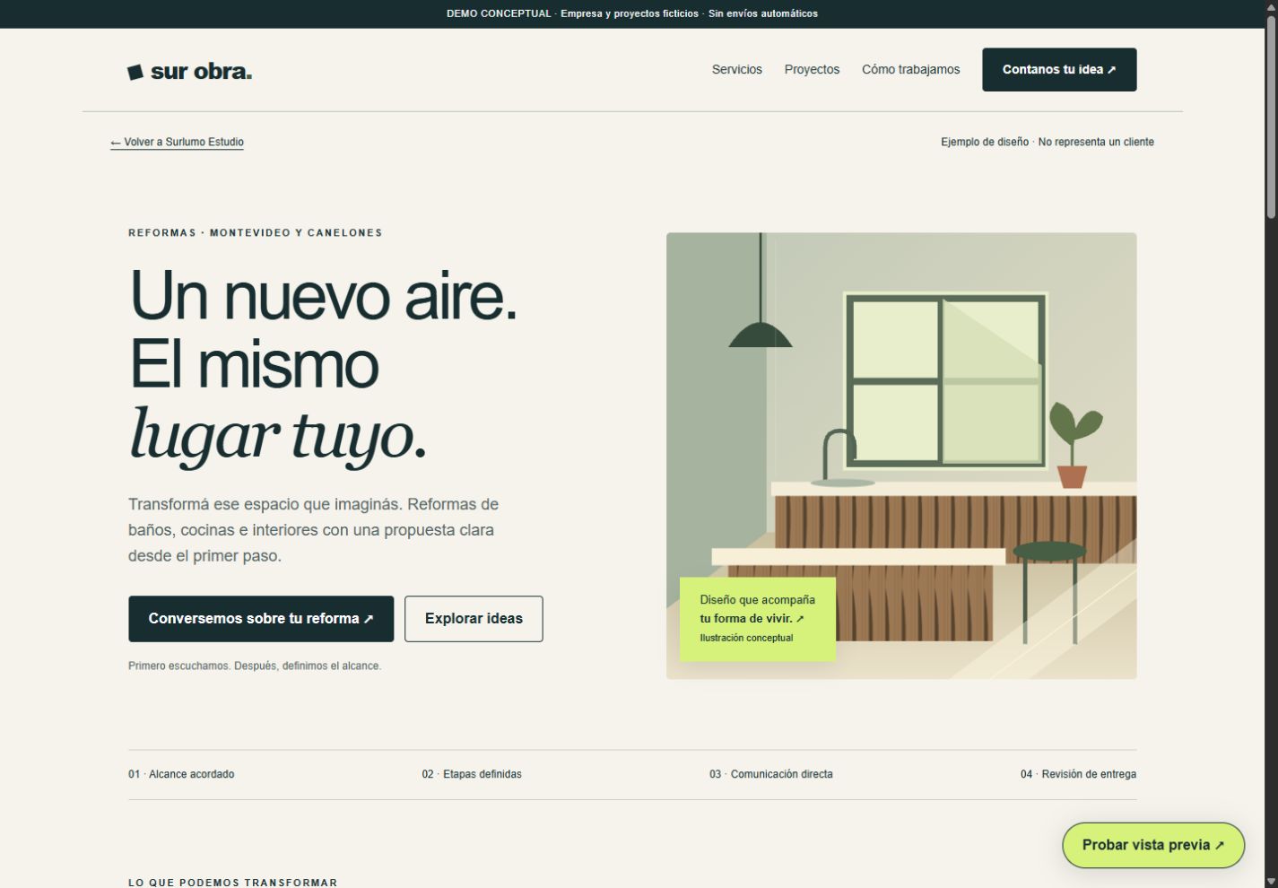The image size is (1278, 888).
Task: Click the note Primero escuchamos. Después, definimos el alcance.
Action: 255,666
